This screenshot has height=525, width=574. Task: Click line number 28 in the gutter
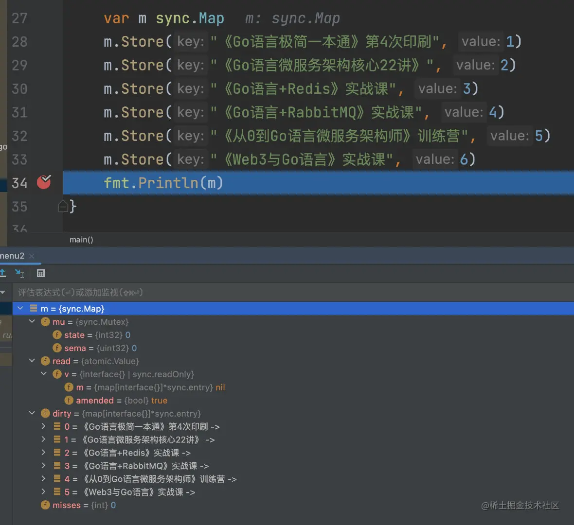pyautogui.click(x=19, y=41)
